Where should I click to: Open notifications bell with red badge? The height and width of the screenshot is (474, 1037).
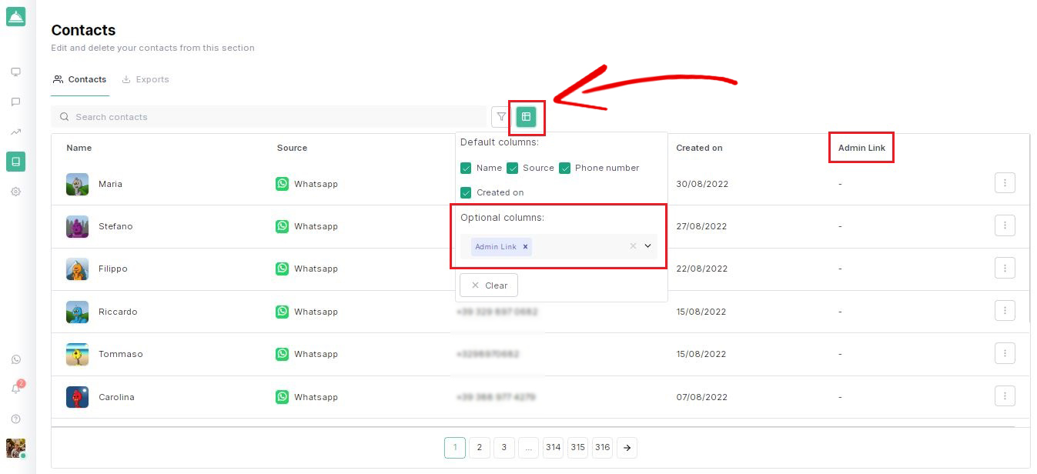(15, 389)
